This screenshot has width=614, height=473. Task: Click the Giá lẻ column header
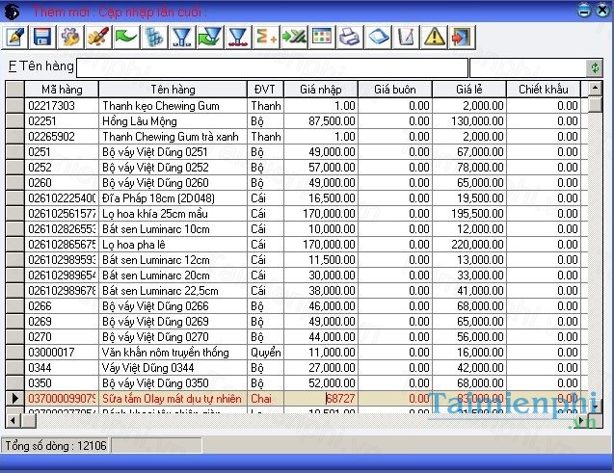tap(469, 90)
